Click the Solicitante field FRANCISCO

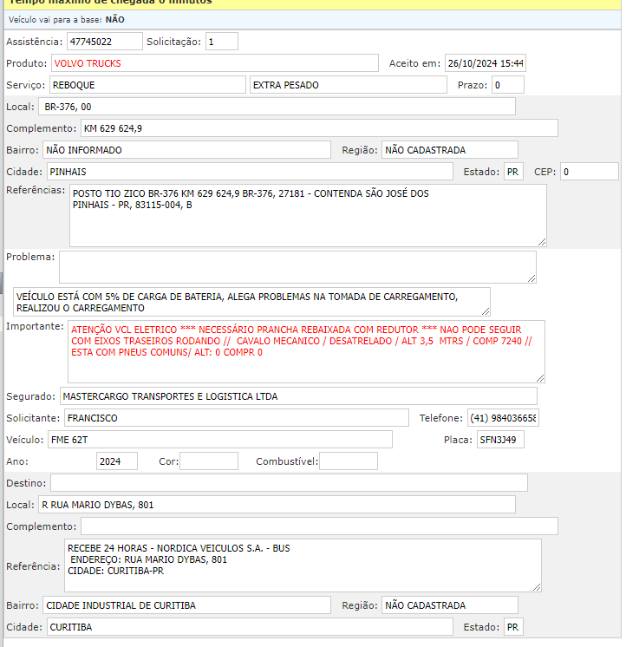(x=237, y=418)
